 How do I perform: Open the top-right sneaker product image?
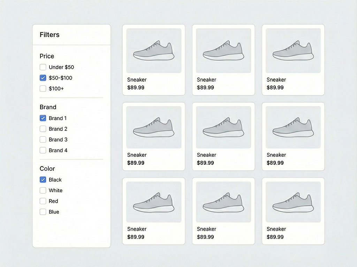click(293, 50)
